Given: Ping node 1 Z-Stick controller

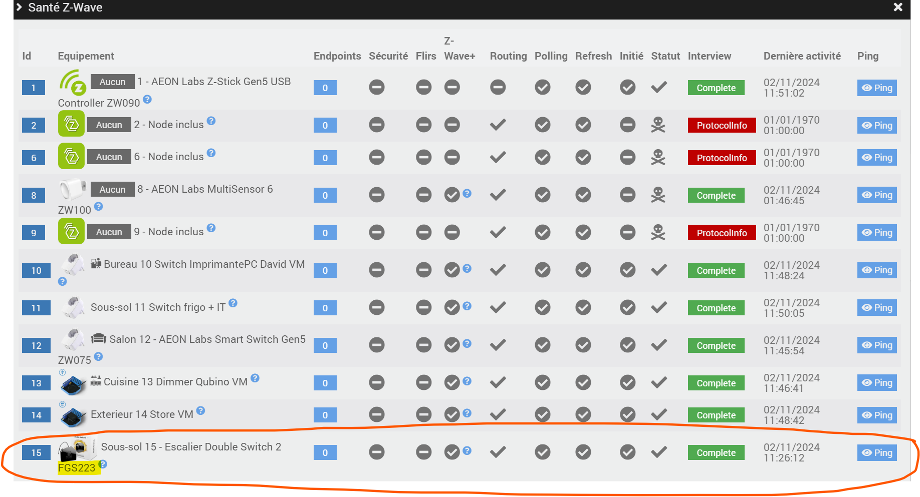Looking at the screenshot, I should pos(877,88).
